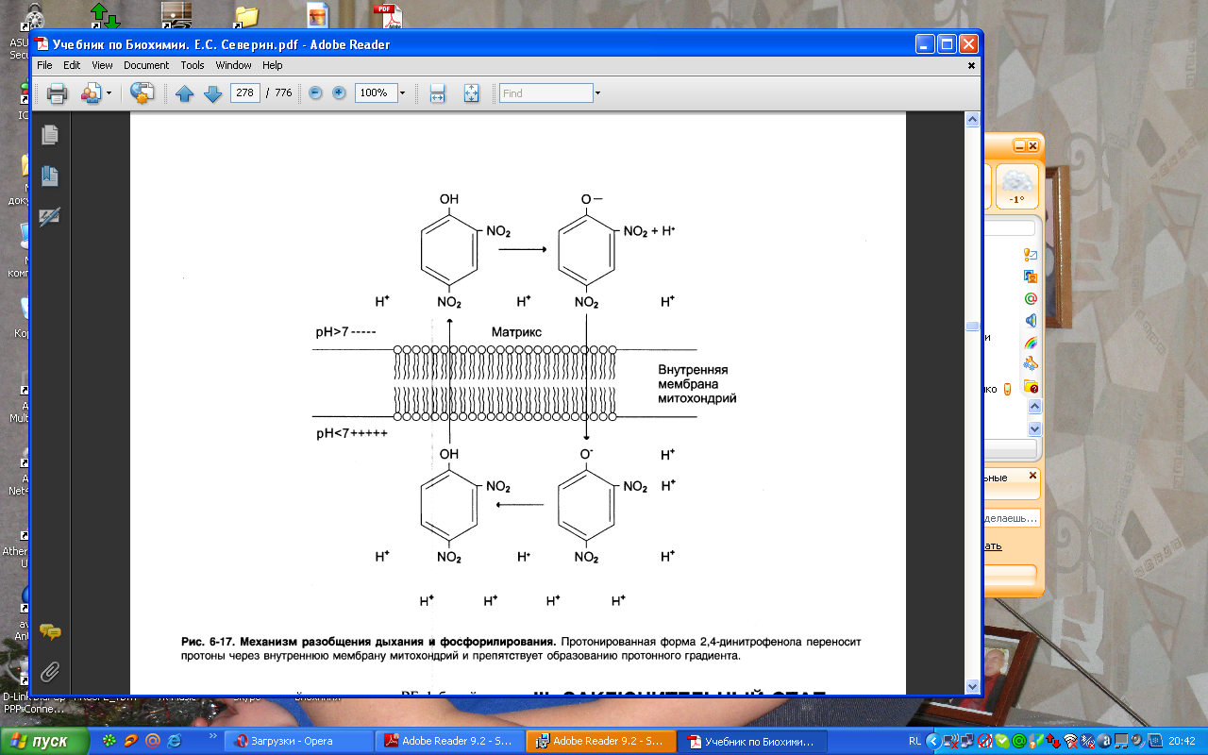Click the orange @ icon in quick launch
Screen dimensions: 1208x755
tap(153, 741)
